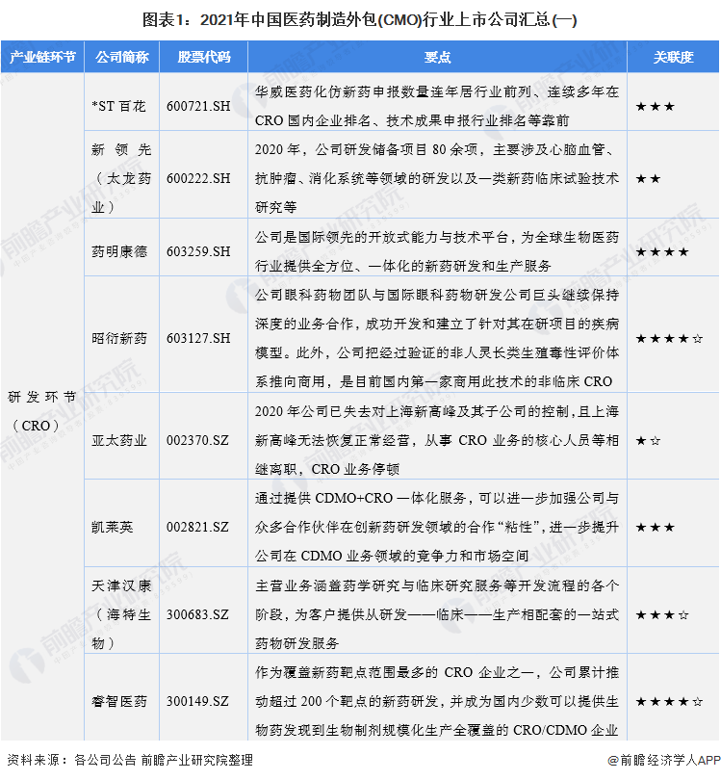Click stock code 300149.SZ
The image size is (721, 780).
[197, 701]
